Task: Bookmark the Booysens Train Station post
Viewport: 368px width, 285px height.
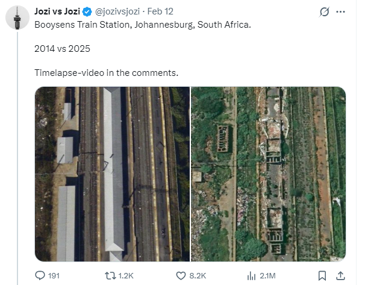Action: 322,275
